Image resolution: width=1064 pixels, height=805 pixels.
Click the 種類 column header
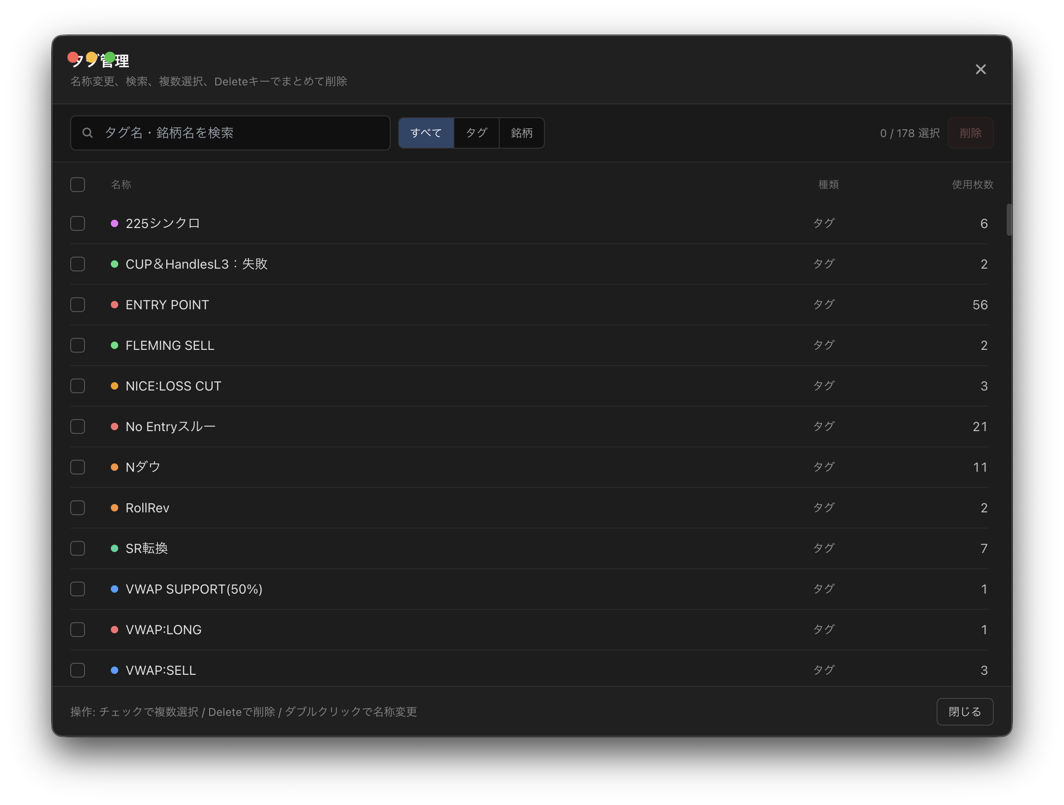click(x=828, y=184)
